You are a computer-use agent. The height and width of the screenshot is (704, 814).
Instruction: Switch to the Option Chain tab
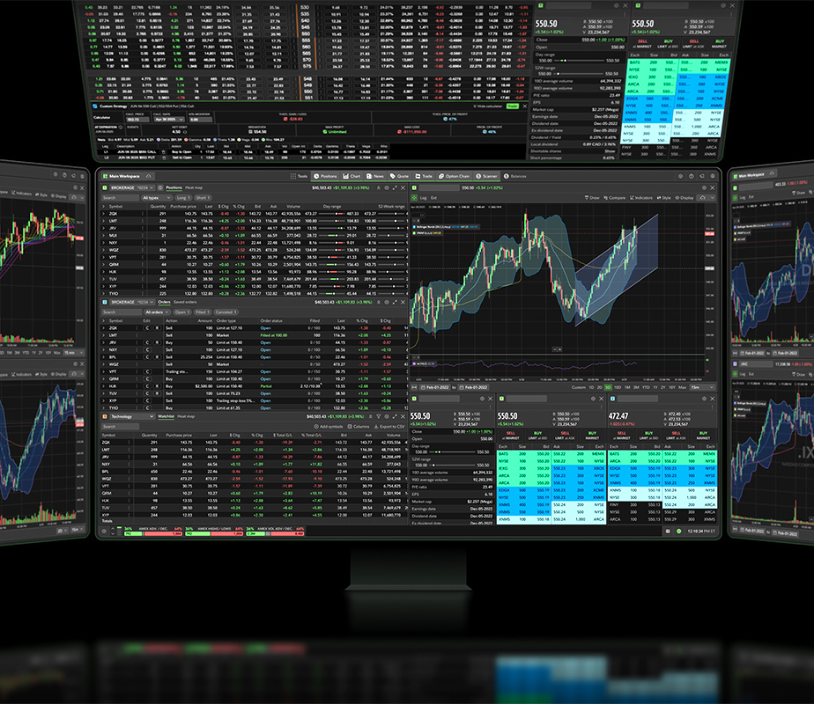coord(455,176)
